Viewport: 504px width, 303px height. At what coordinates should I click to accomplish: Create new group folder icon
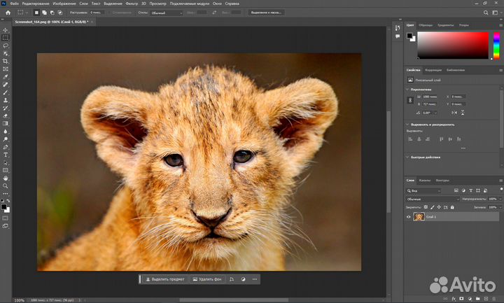coord(477,299)
